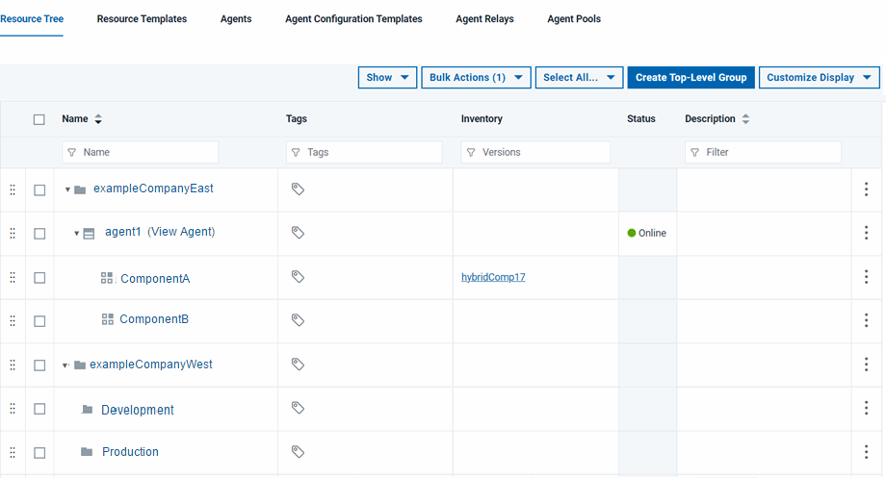Image resolution: width=886 pixels, height=478 pixels.
Task: Open the Show dropdown
Action: 387,78
